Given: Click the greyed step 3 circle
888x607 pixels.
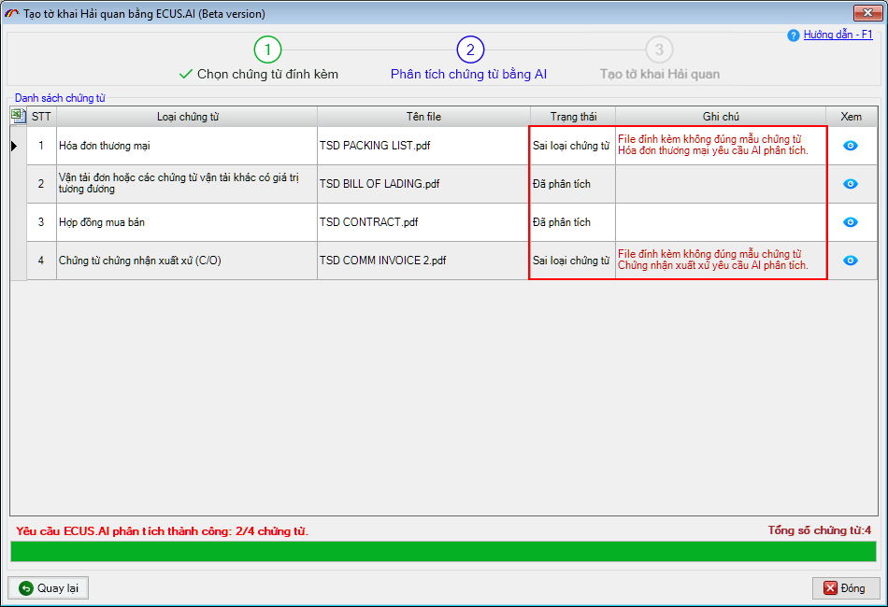Looking at the screenshot, I should (659, 49).
